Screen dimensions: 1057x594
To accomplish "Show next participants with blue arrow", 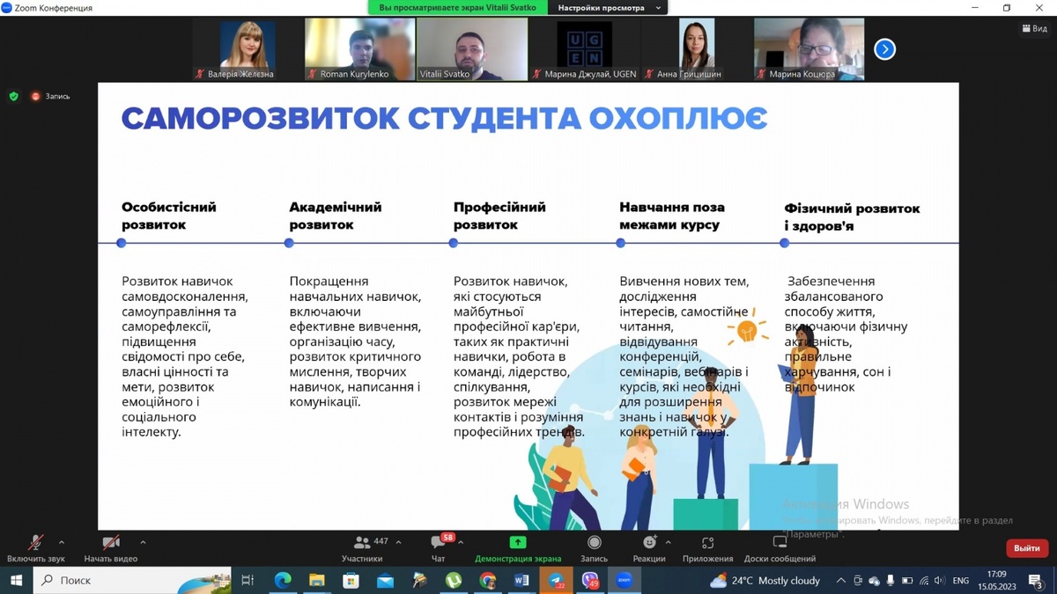I will tap(884, 49).
